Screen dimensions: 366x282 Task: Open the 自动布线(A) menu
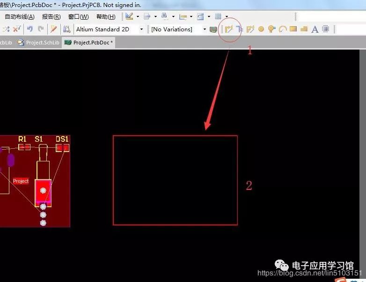pyautogui.click(x=20, y=17)
